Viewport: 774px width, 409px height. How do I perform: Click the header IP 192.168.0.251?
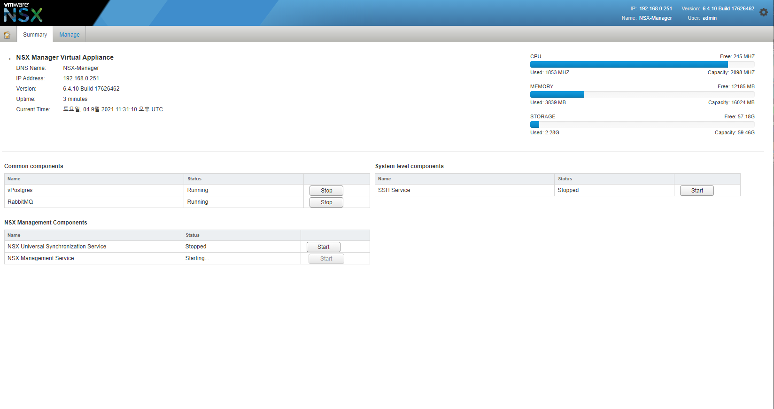pos(656,8)
